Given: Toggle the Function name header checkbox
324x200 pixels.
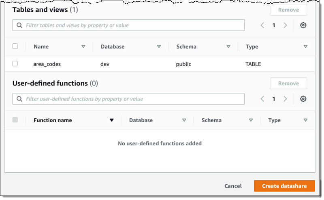Looking at the screenshot, I should click(x=15, y=120).
